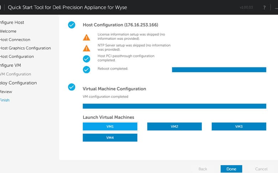Click 'Host PCI passthrough configuration completed' text
The image size is (278, 173).
coord(126,58)
